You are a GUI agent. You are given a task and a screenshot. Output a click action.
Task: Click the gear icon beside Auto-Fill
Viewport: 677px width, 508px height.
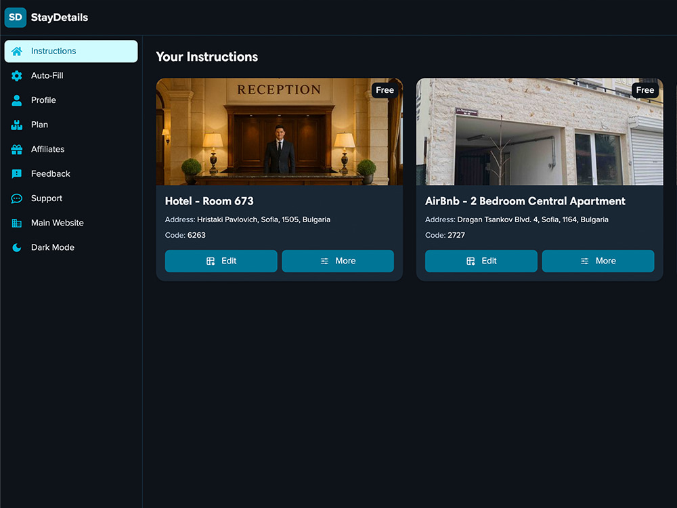17,76
